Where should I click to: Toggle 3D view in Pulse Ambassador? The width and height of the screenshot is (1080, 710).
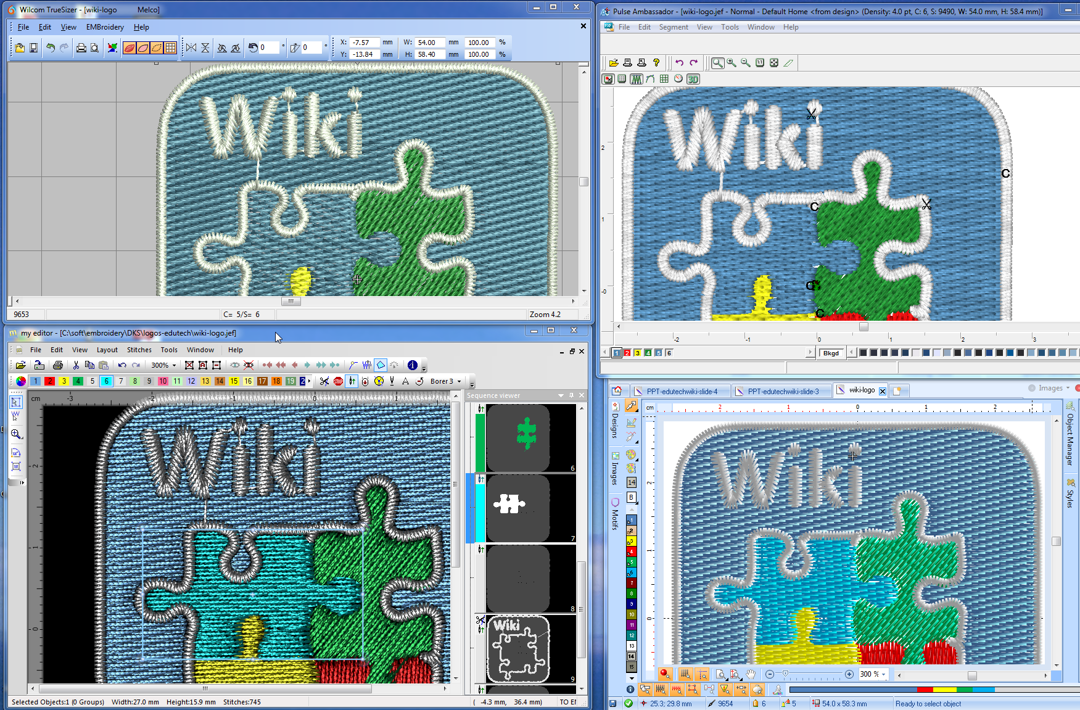click(x=693, y=79)
